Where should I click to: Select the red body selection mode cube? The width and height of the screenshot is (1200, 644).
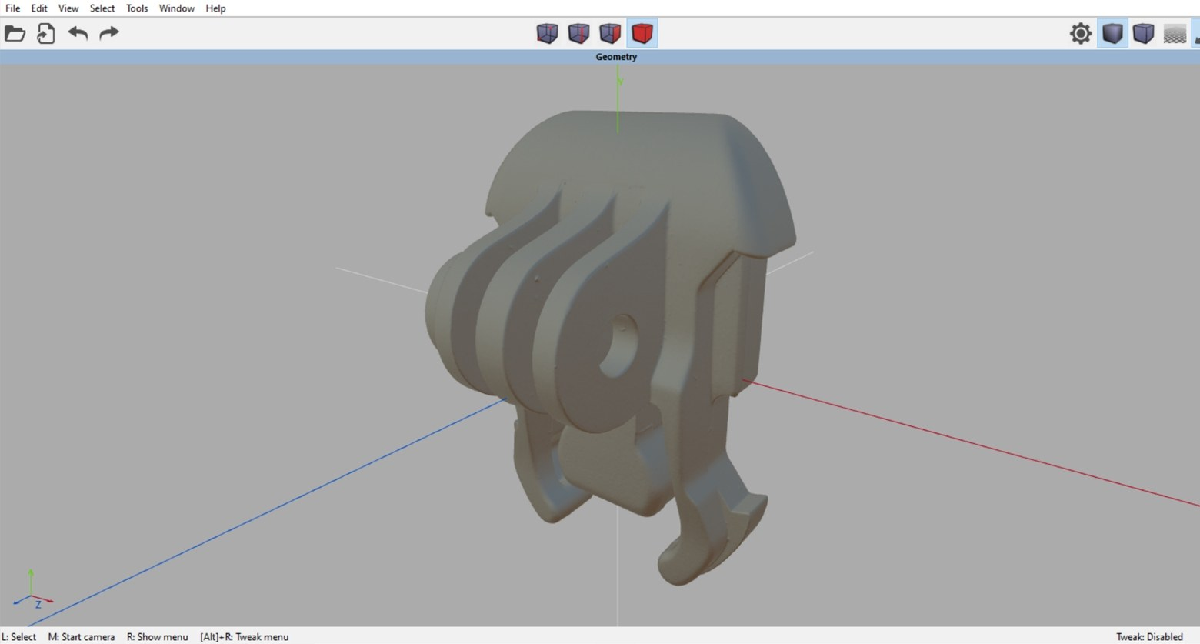642,33
